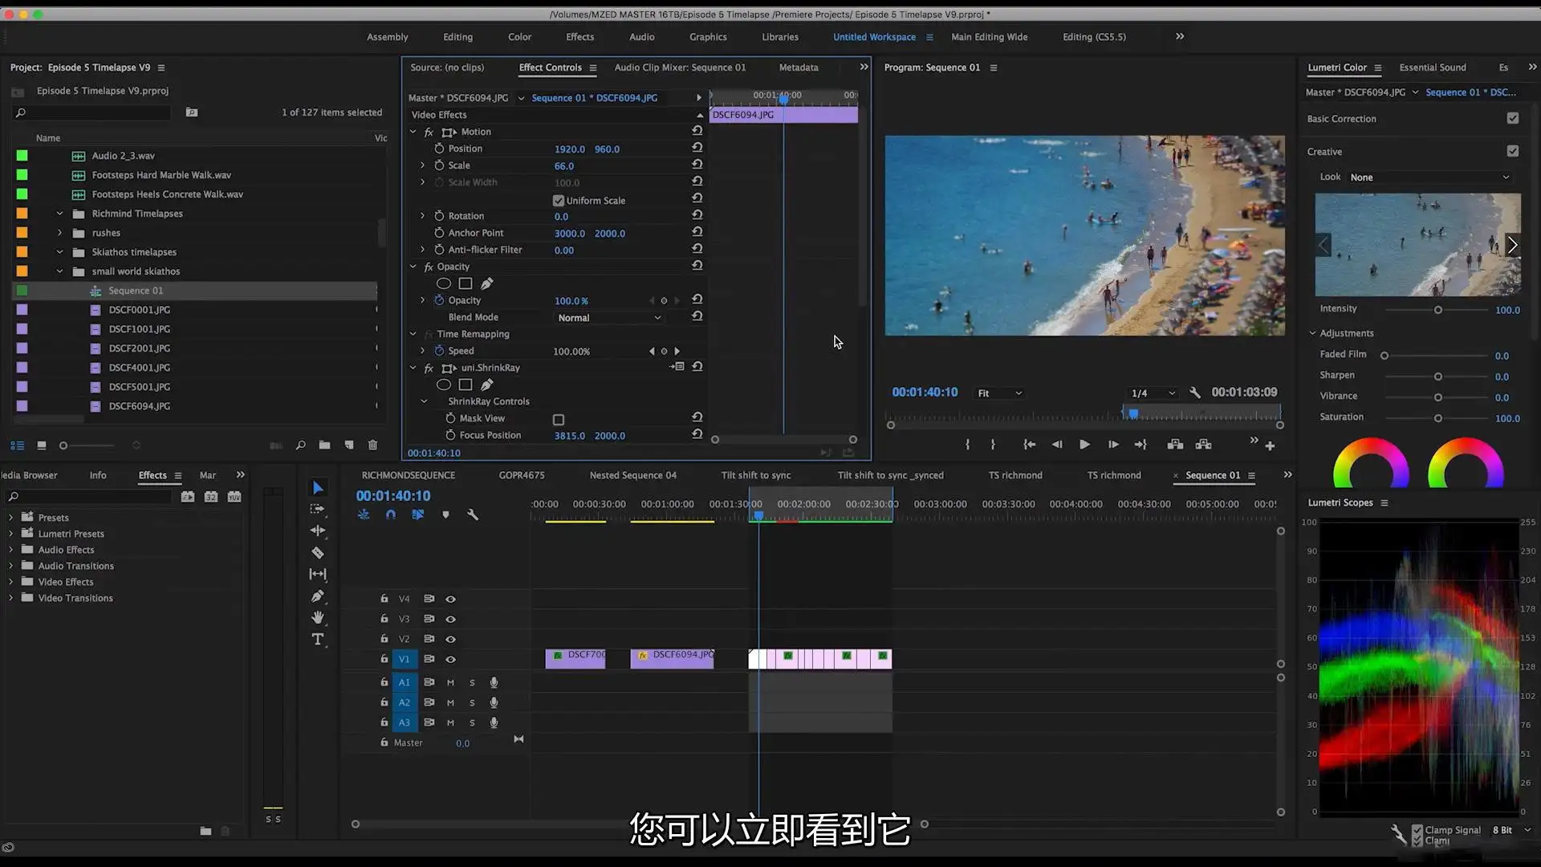Click the Play button in Program monitor
The width and height of the screenshot is (1541, 867).
tap(1084, 445)
